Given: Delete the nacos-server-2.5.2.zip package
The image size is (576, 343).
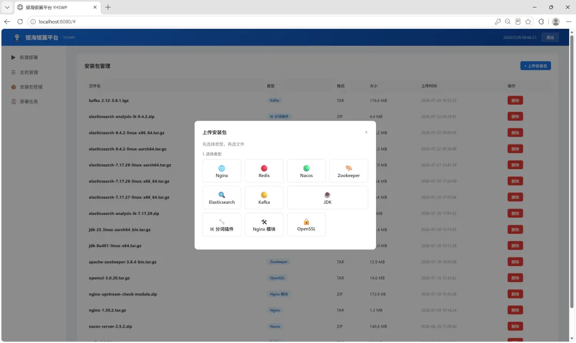Looking at the screenshot, I should (515, 326).
